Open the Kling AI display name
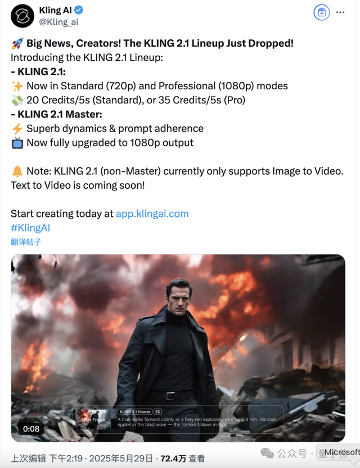This screenshot has height=468, width=360. point(56,10)
